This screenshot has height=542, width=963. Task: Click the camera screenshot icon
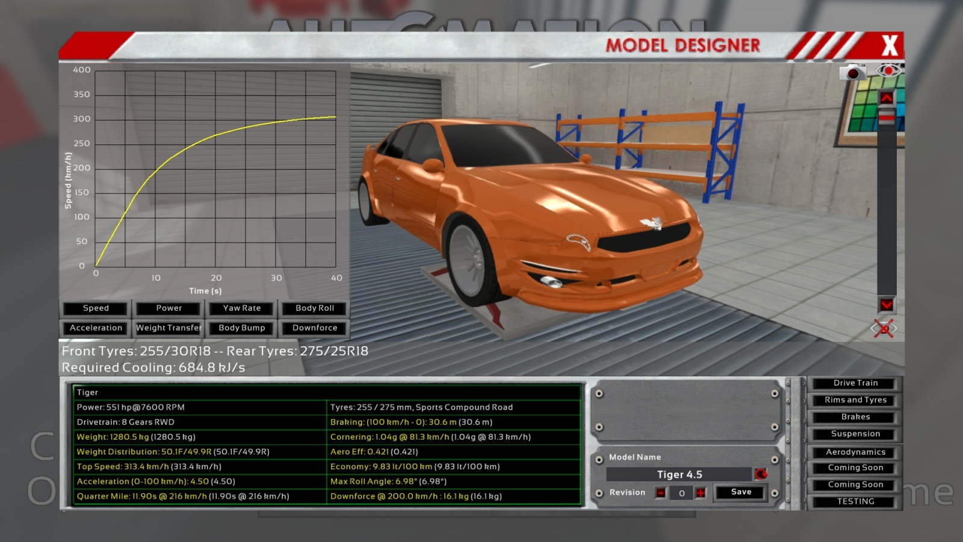click(853, 73)
